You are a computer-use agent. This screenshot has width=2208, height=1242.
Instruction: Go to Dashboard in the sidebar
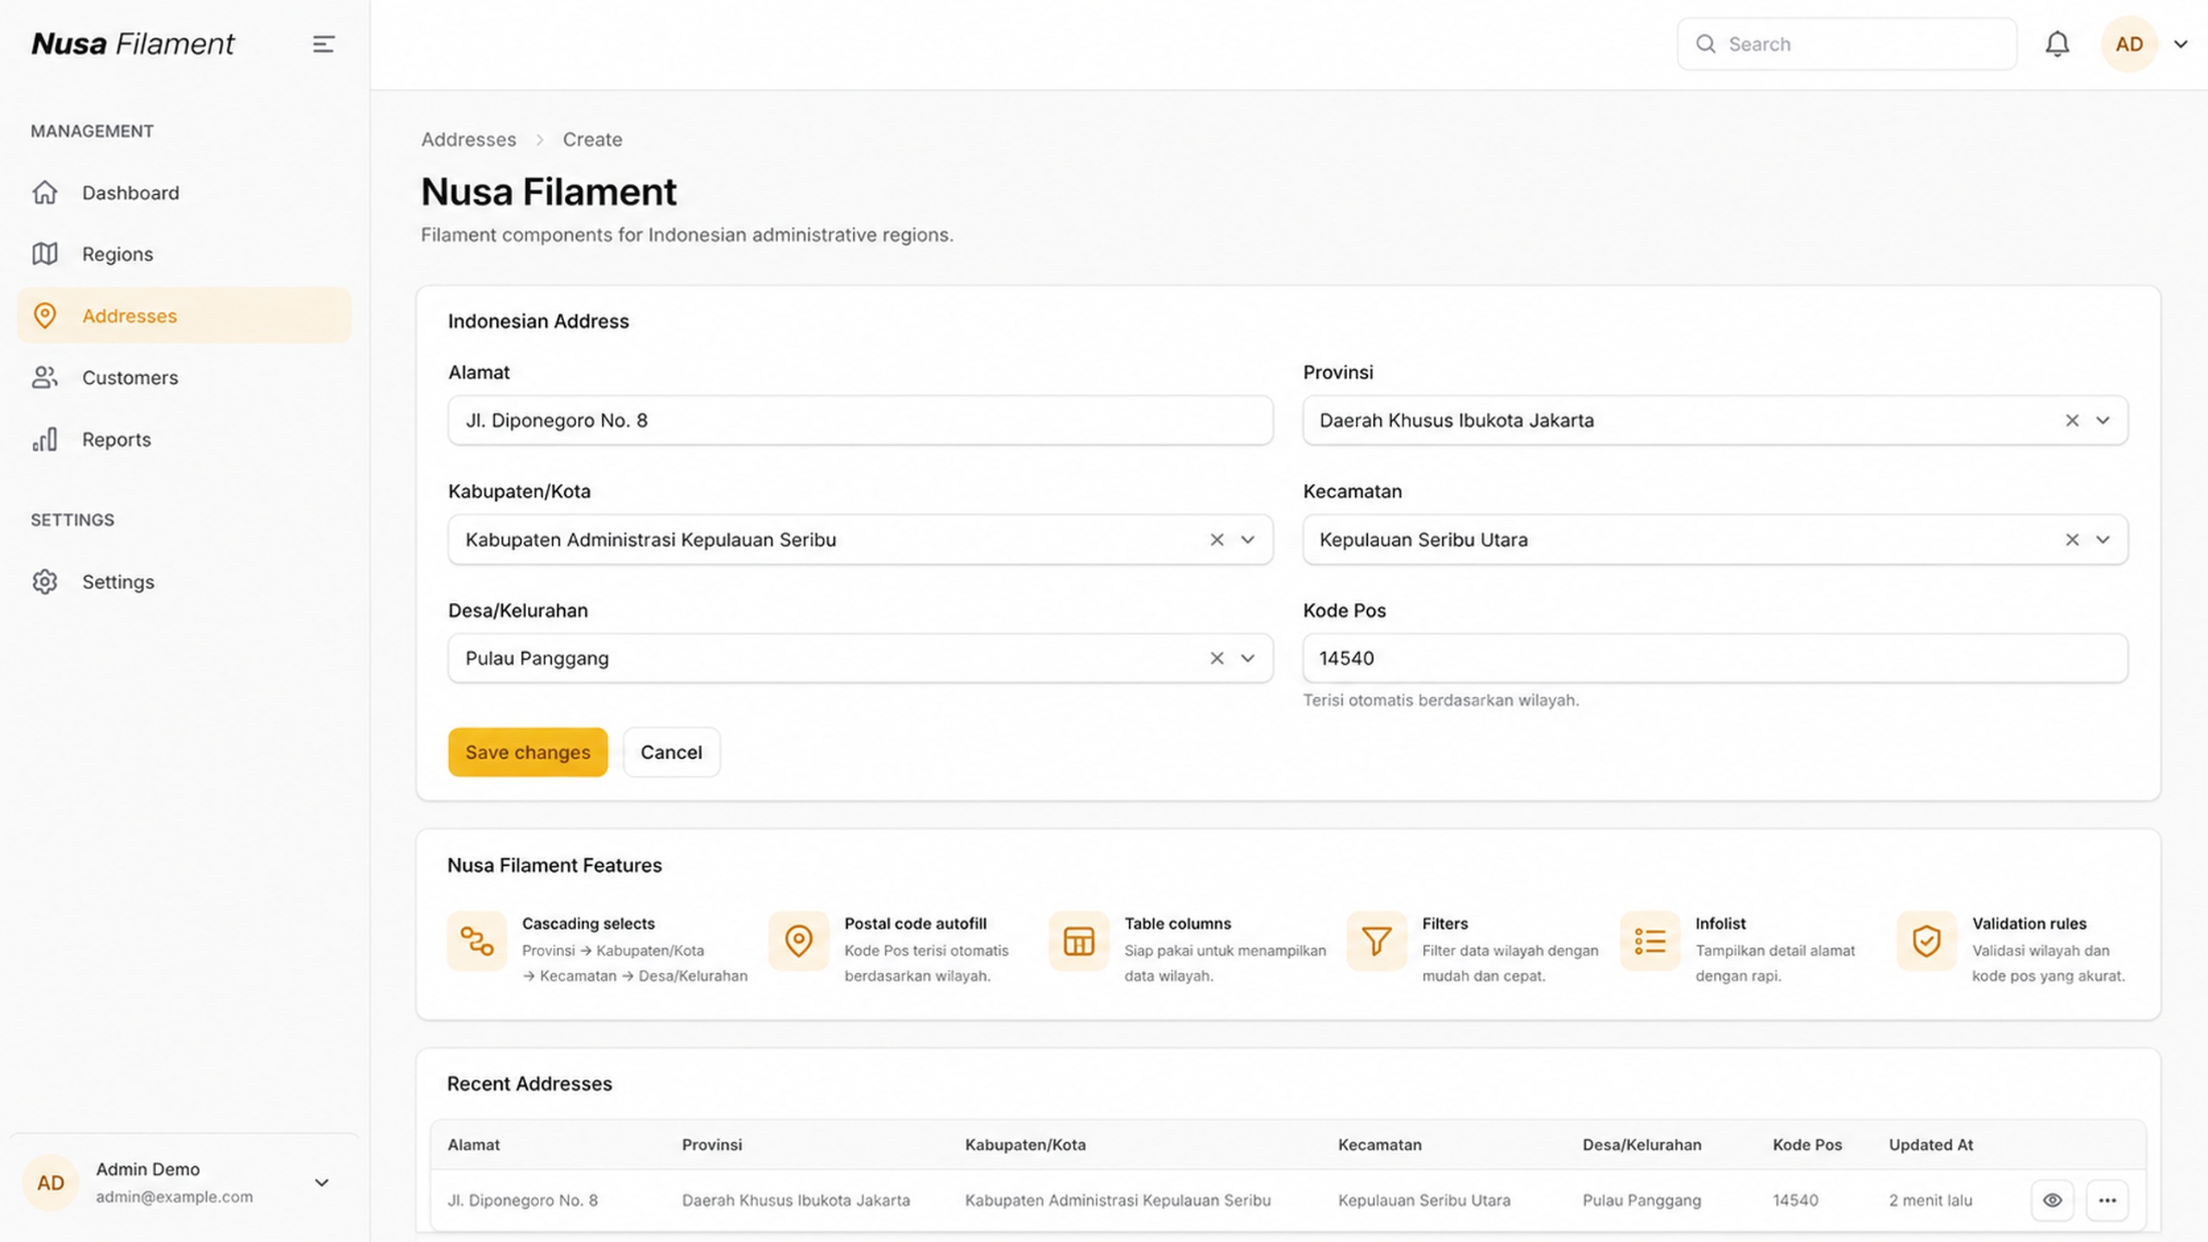coord(185,192)
